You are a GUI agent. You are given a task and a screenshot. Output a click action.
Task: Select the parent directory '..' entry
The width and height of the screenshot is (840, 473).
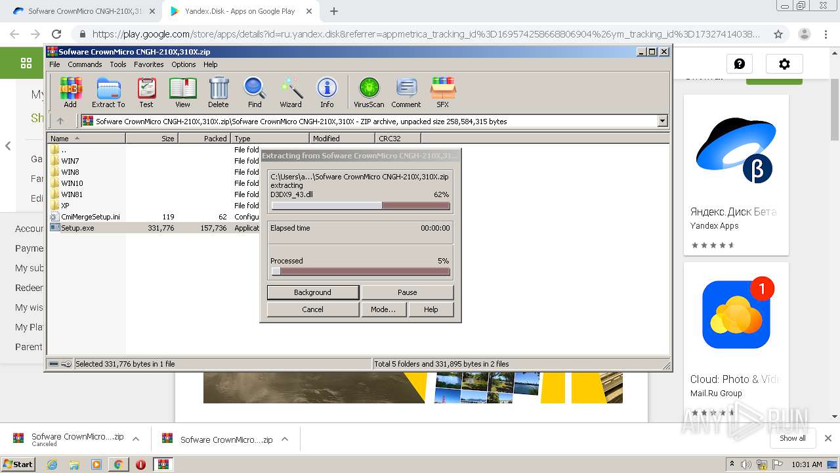coord(58,150)
